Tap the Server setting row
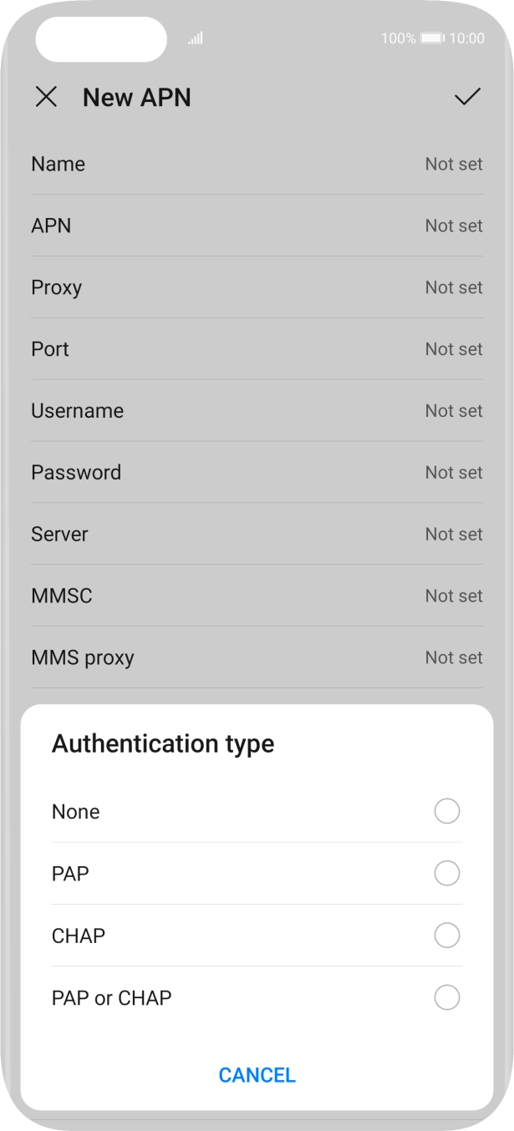514x1131 pixels. click(257, 535)
